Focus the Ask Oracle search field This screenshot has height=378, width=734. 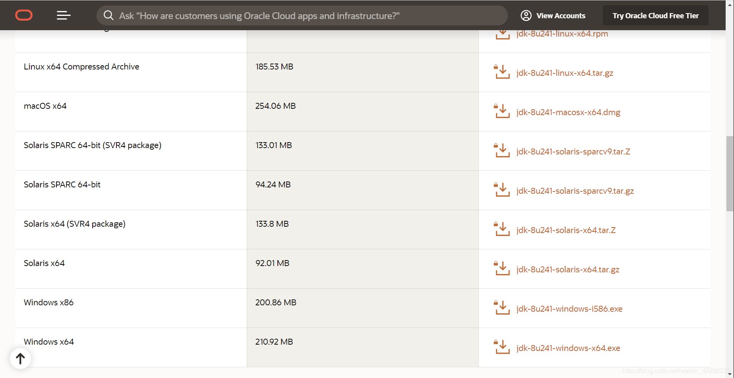302,15
